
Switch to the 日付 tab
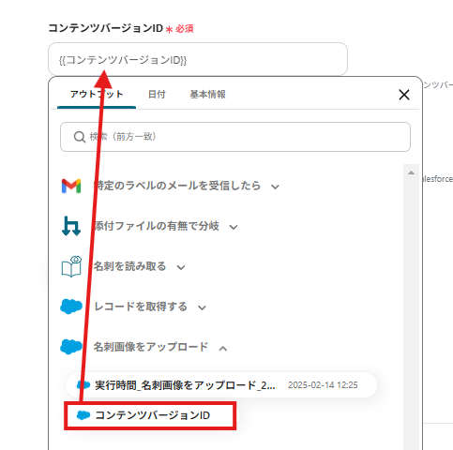point(157,95)
